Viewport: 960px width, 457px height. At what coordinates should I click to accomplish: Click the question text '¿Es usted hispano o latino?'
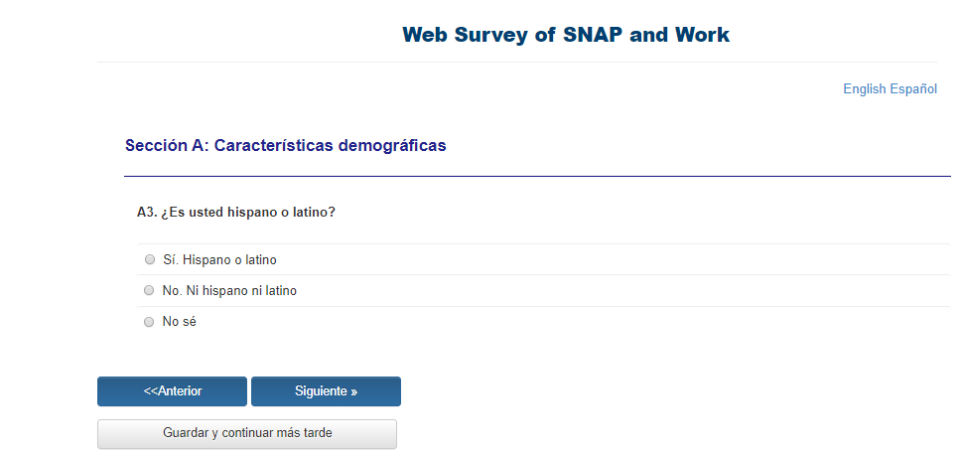tap(248, 212)
